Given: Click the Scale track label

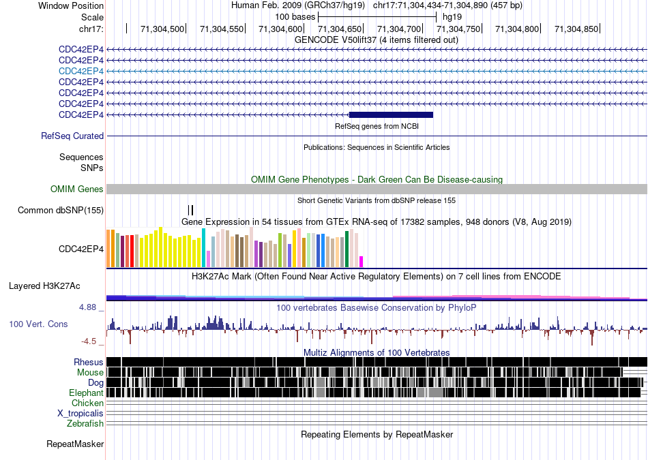Looking at the screenshot, I should (x=92, y=17).
